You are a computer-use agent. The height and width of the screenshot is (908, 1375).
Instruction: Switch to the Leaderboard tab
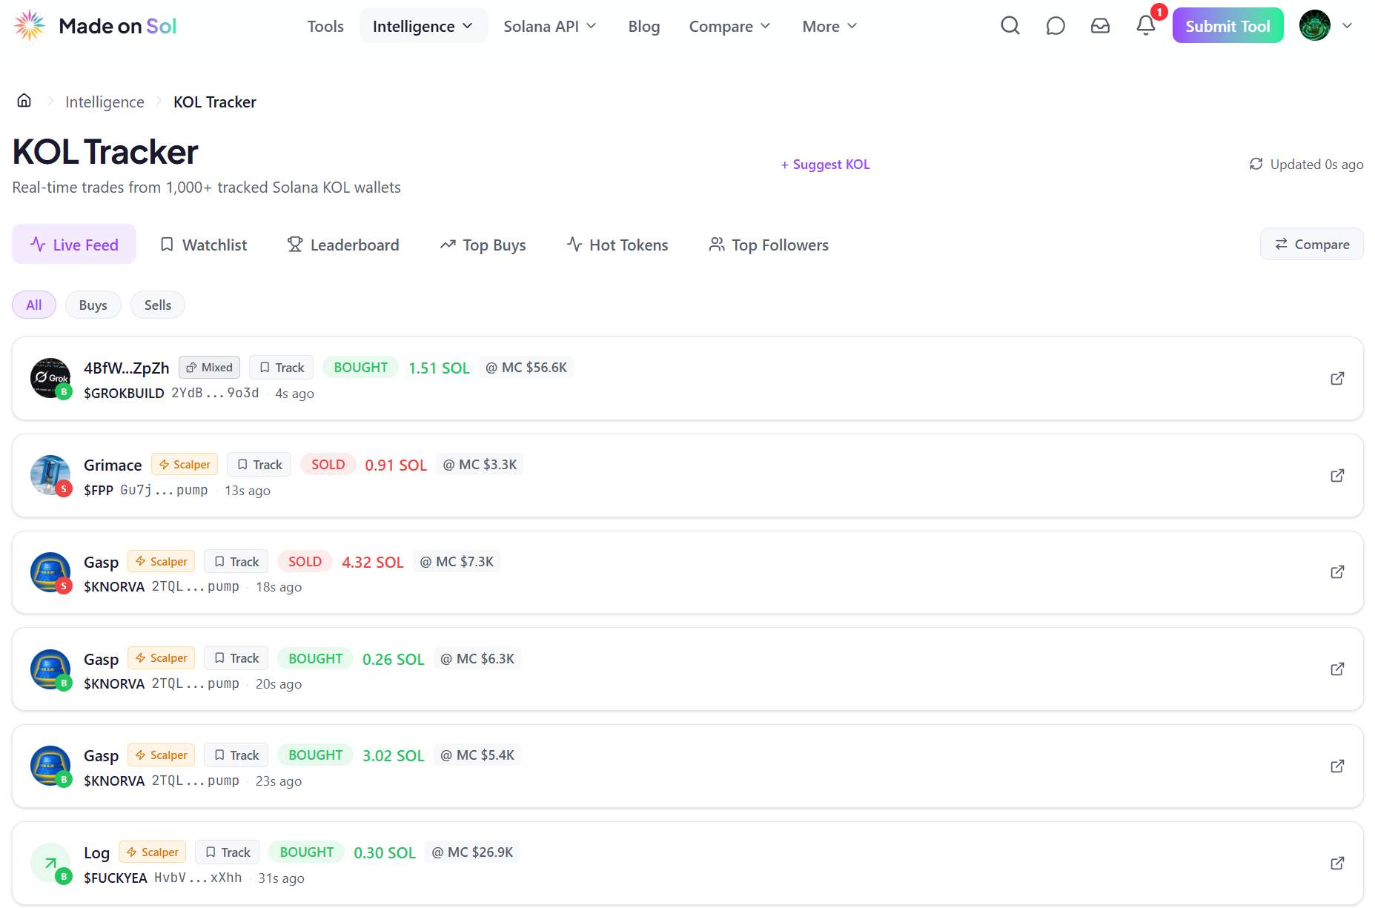pyautogui.click(x=343, y=245)
